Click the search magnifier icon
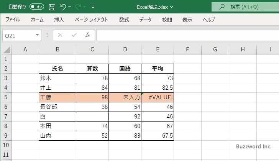The image size is (279, 161). click(x=222, y=7)
